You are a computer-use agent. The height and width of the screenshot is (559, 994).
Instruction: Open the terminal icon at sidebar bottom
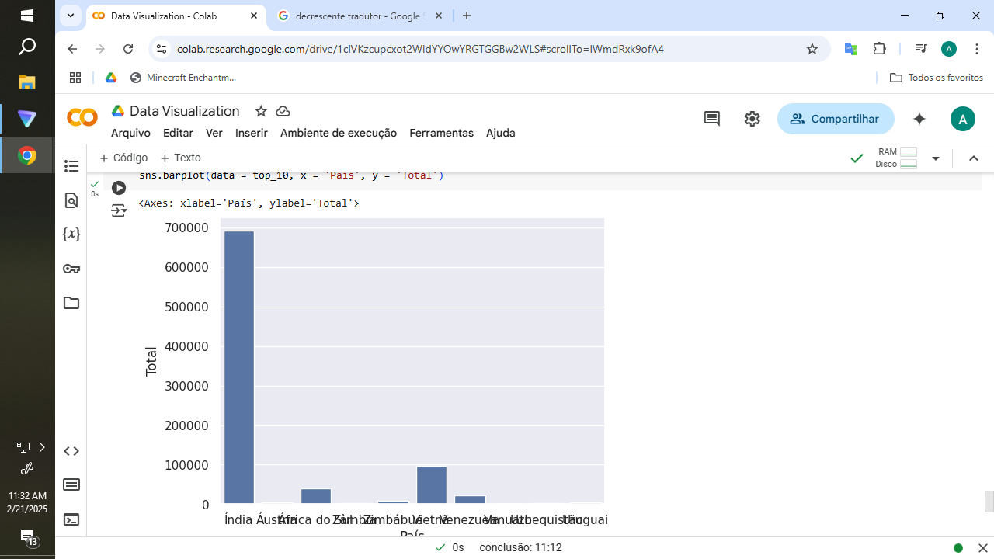tap(71, 519)
